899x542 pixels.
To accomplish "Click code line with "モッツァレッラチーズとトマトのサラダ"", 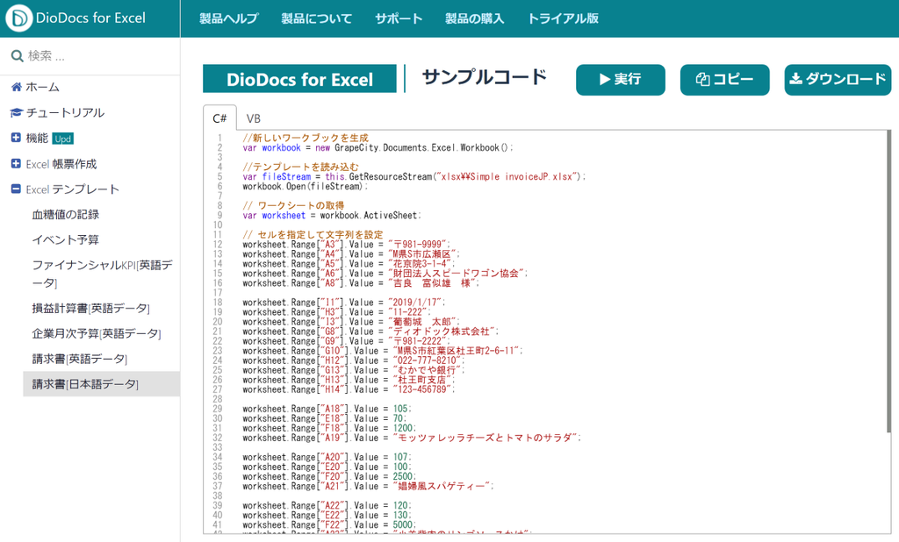I will [x=412, y=438].
